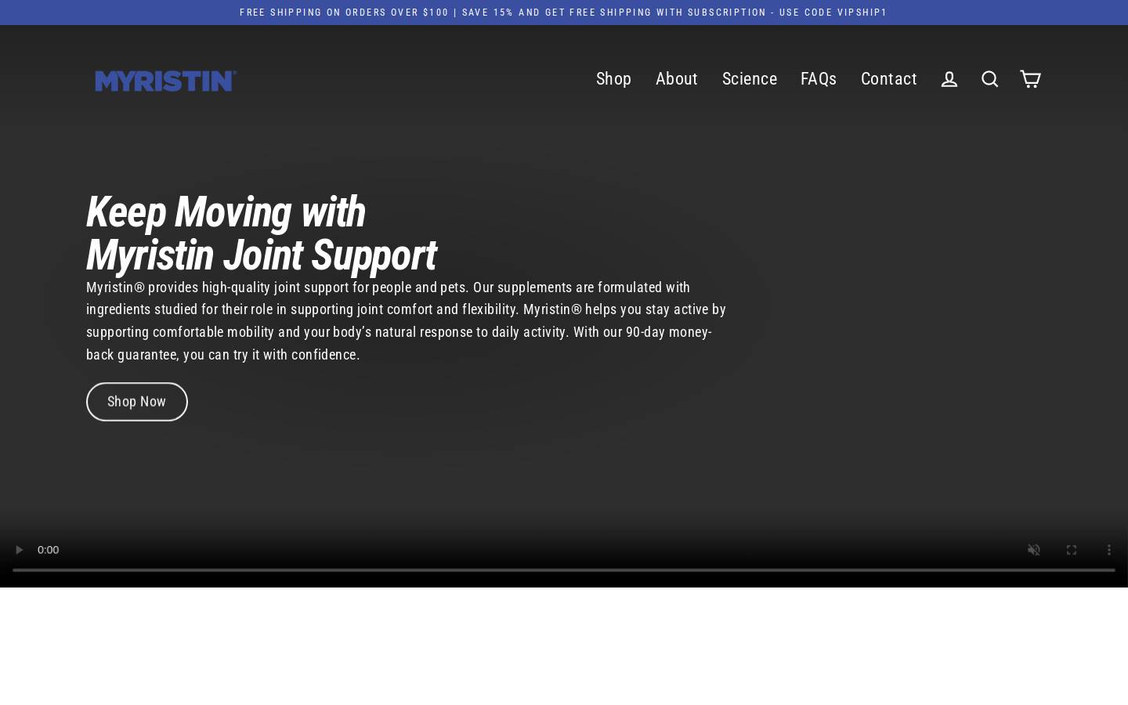Open the shopping cart icon

[1030, 79]
